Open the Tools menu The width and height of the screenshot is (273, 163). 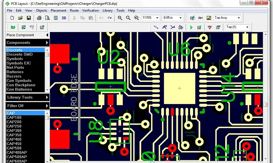click(x=120, y=10)
